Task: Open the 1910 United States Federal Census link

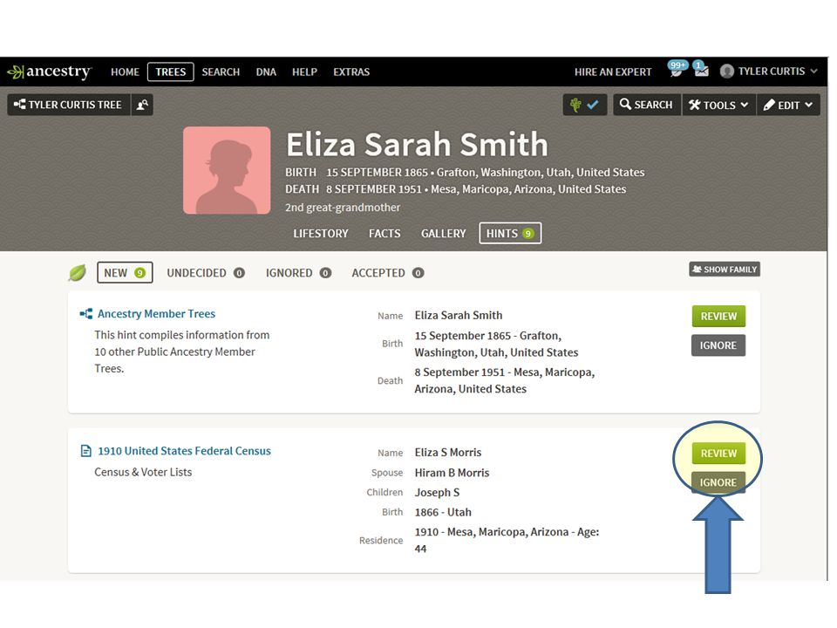Action: (184, 451)
